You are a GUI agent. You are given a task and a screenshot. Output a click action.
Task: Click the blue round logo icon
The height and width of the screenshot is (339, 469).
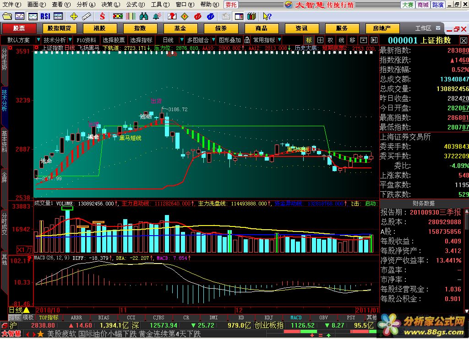point(210,16)
